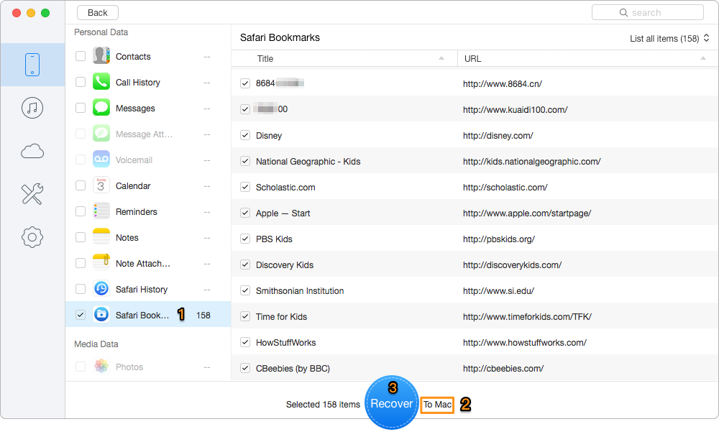Open the repair tools wrench icon

[x=32, y=194]
